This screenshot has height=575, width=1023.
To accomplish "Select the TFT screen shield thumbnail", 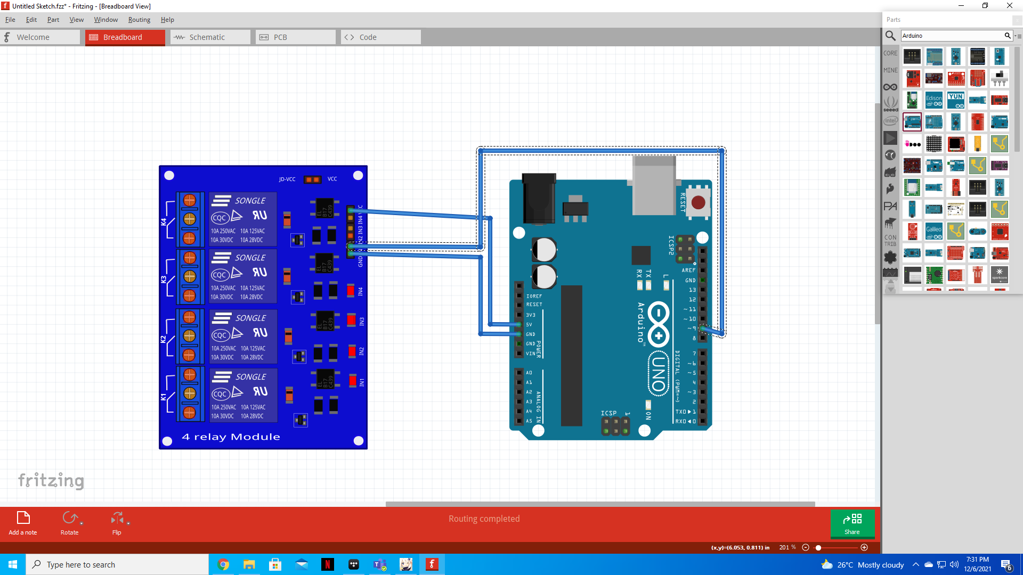I will tap(956, 144).
